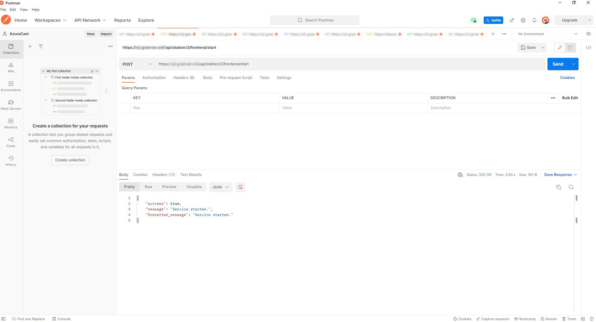Toggle wrap lines in the response viewer
Viewport: 596px width, 322px height.
[x=240, y=187]
